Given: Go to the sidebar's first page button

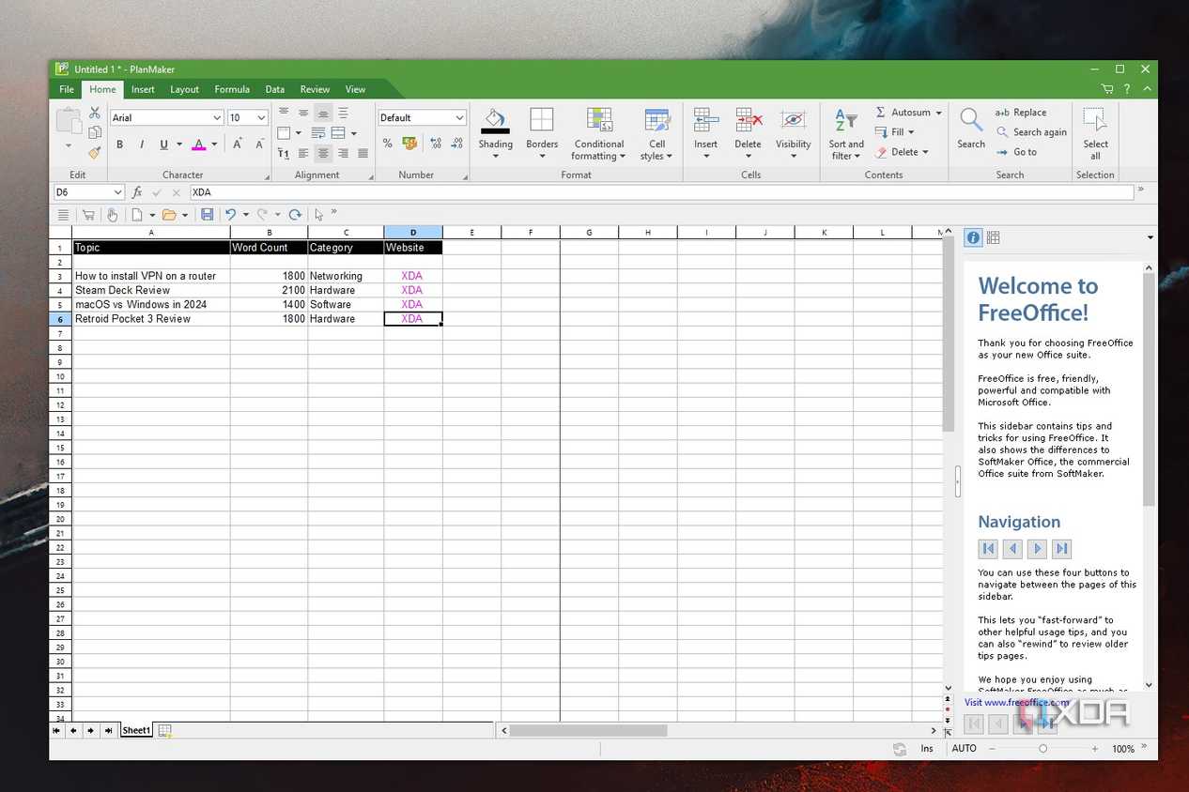Looking at the screenshot, I should click(987, 549).
